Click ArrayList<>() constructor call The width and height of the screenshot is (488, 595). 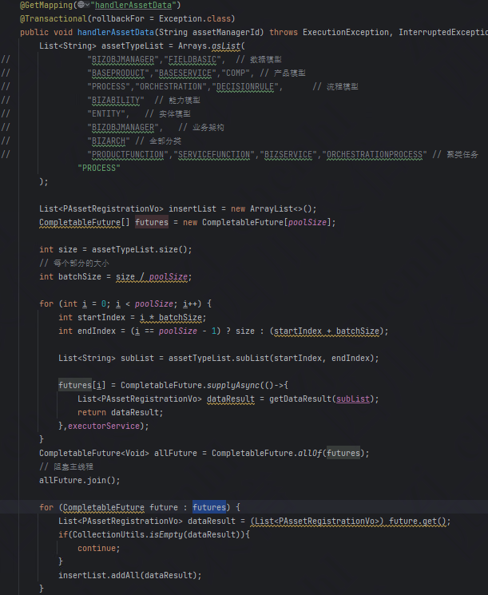click(283, 208)
